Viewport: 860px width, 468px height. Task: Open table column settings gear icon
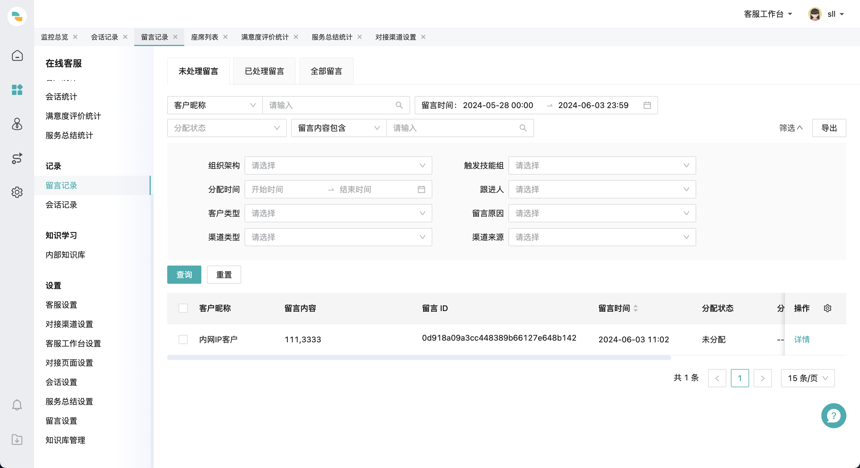827,308
